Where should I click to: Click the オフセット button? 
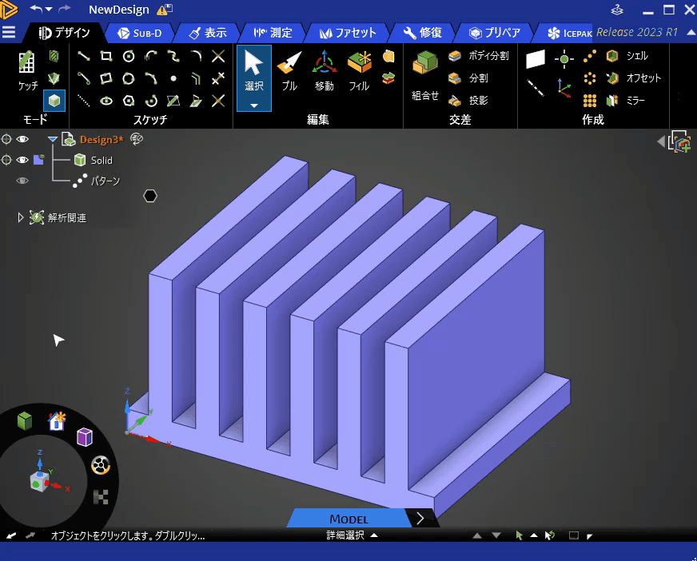pyautogui.click(x=633, y=78)
